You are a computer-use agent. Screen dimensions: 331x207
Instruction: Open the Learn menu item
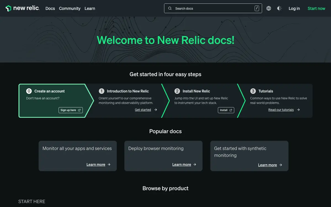90,9
